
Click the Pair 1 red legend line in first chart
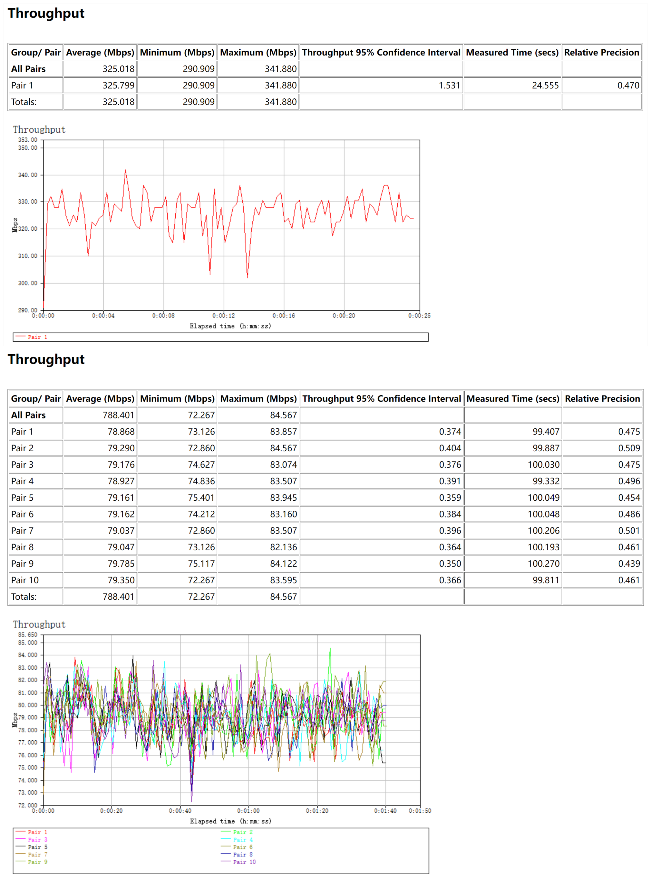tap(21, 336)
